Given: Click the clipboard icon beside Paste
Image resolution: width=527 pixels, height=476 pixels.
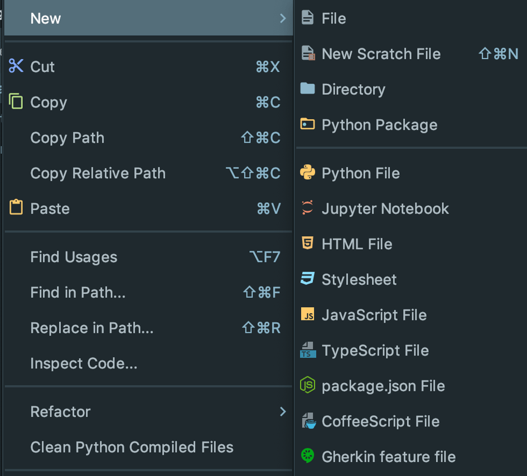Looking at the screenshot, I should pos(16,208).
